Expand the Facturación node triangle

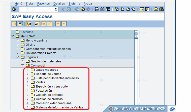(x=27, y=90)
